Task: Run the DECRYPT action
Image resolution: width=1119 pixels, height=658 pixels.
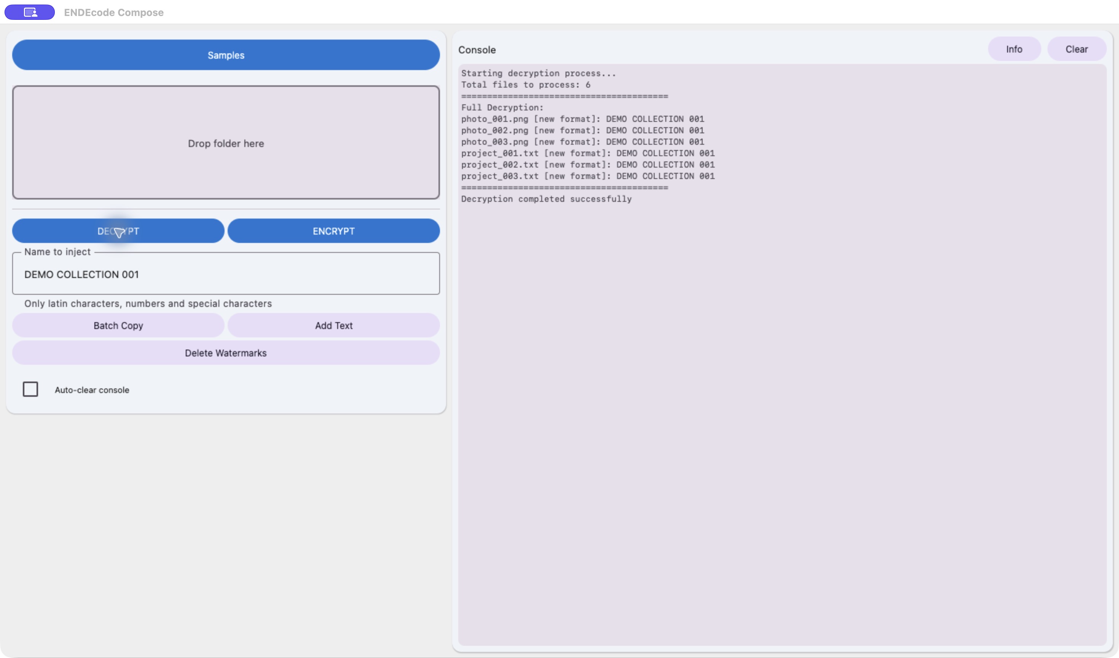Action: pyautogui.click(x=118, y=231)
